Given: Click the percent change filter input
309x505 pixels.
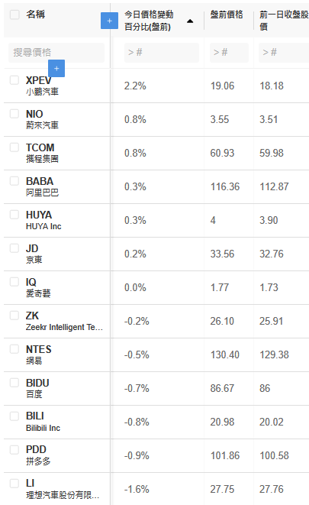Looking at the screenshot, I should pos(162,53).
